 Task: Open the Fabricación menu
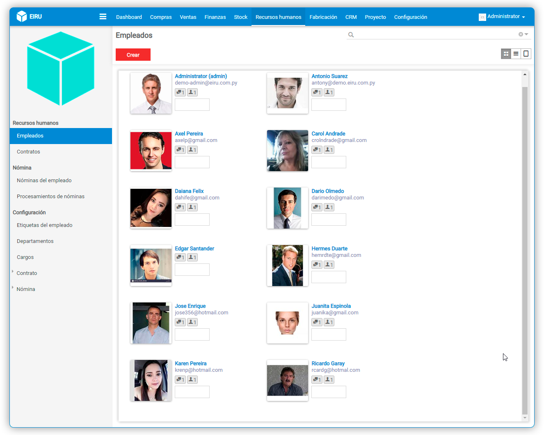323,17
